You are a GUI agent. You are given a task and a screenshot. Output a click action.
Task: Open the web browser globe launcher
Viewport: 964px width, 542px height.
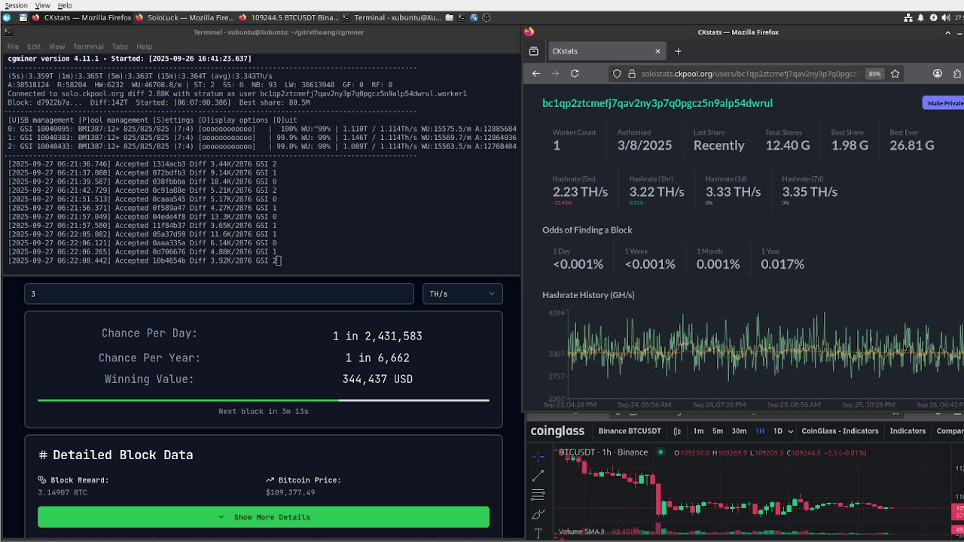(x=474, y=17)
